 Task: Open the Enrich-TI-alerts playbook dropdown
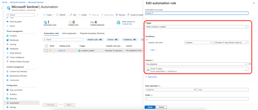tap(197, 70)
